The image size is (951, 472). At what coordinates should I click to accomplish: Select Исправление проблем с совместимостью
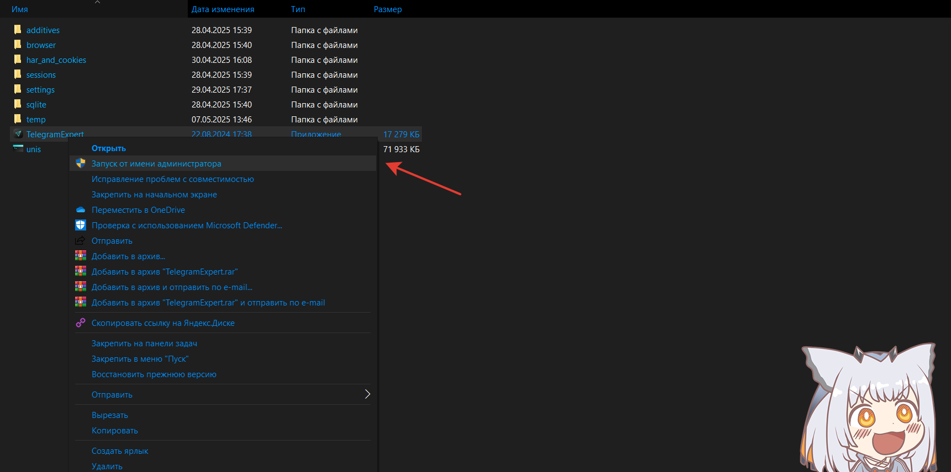[172, 179]
